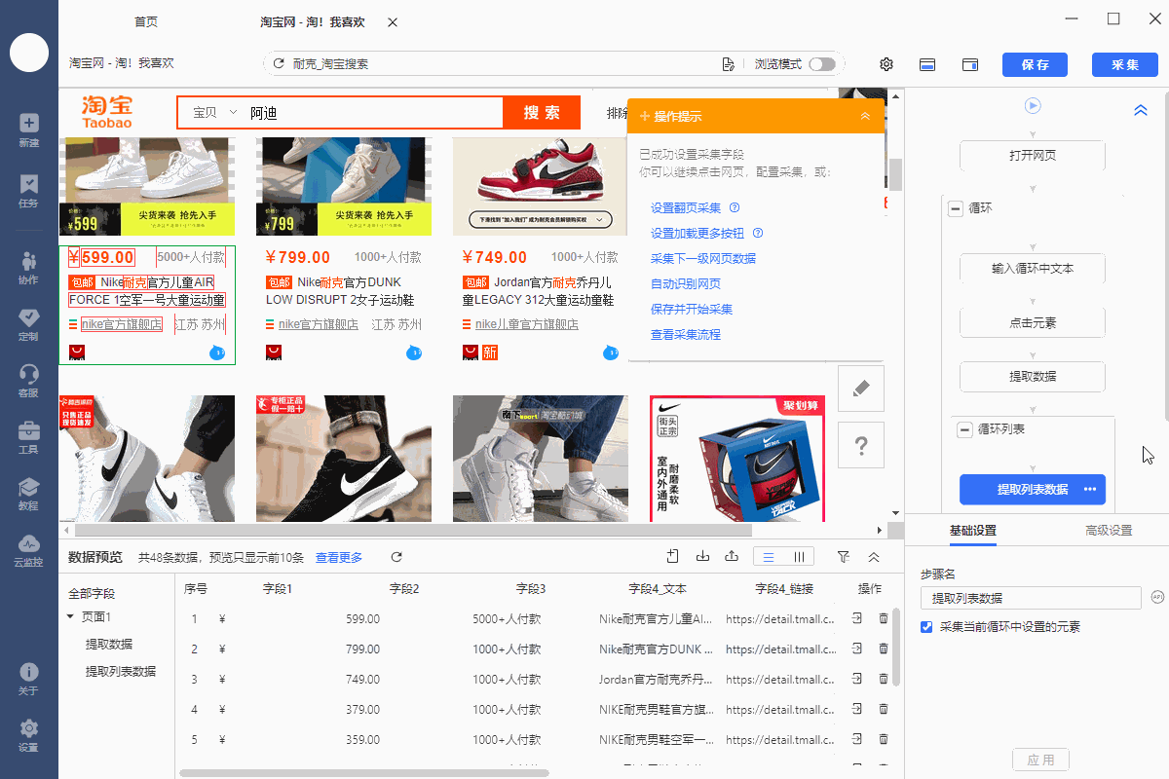Open more options on 提取列表数据 step
The height and width of the screenshot is (779, 1169).
tap(1090, 490)
